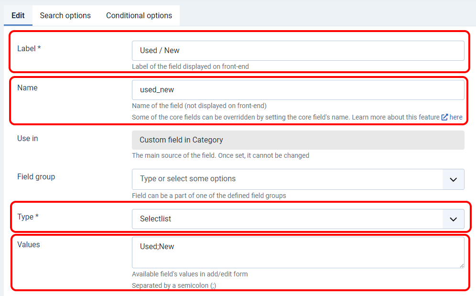Image resolution: width=476 pixels, height=296 pixels.
Task: Click the disabled Use in field
Action: (298, 140)
